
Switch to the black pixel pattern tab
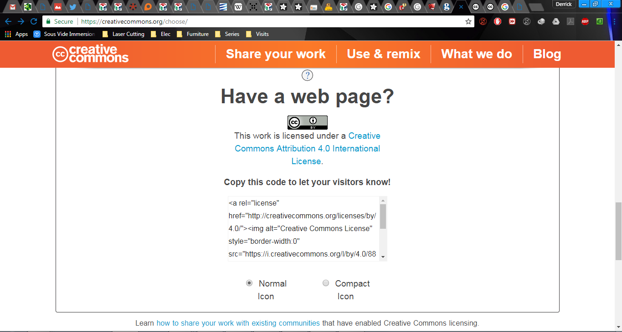[253, 7]
